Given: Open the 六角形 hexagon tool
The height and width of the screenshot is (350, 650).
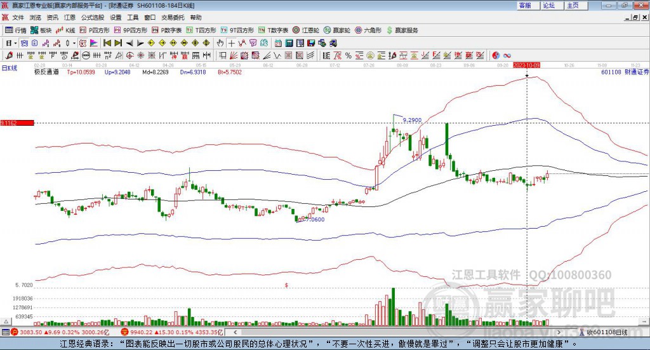Looking at the screenshot, I should click(368, 30).
